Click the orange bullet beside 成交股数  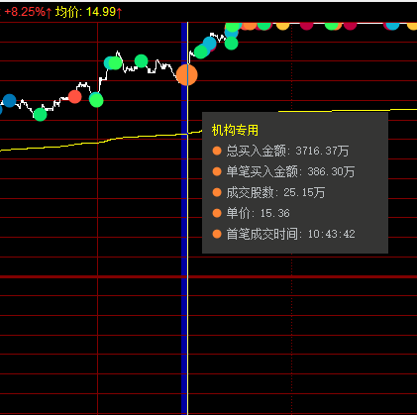click(x=217, y=192)
